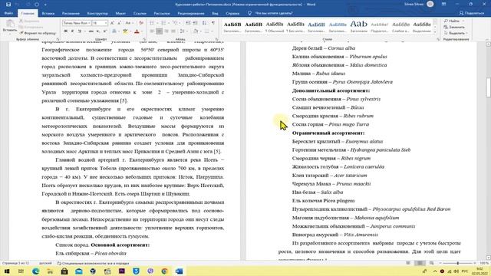Toggle underline (Ч) formatting

point(79,31)
